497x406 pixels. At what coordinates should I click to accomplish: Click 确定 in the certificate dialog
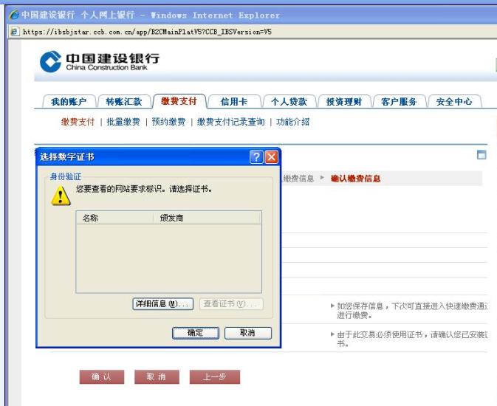click(196, 333)
